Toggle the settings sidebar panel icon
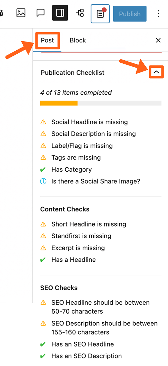168x366 pixels. (60, 13)
